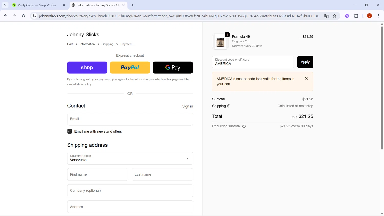Open the Chrome profile D avatar

tap(369, 16)
